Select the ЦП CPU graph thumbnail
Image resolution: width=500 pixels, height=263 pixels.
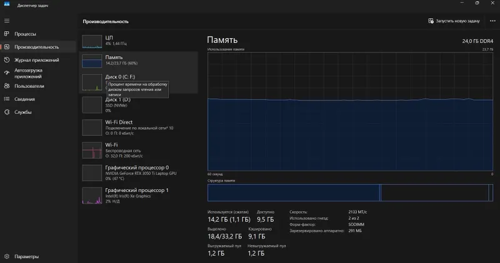tap(92, 41)
